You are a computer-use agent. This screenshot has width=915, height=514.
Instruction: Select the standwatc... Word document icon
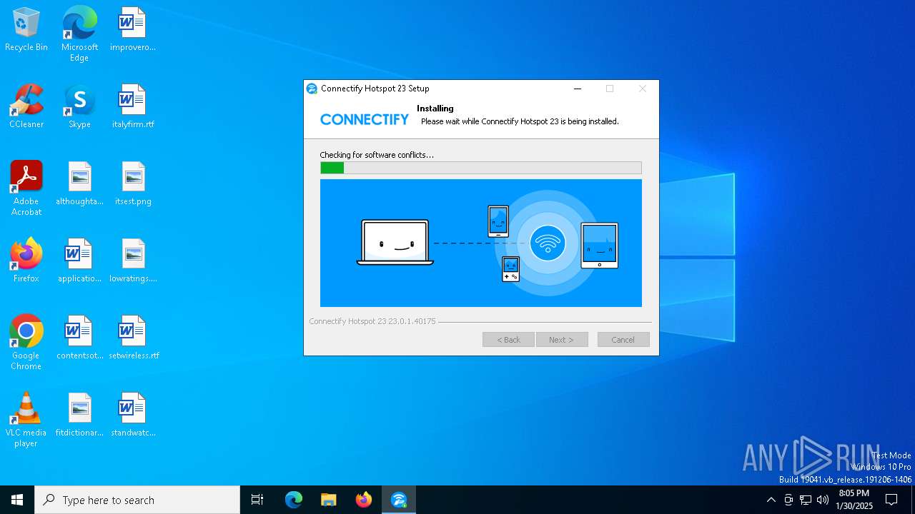point(133,415)
